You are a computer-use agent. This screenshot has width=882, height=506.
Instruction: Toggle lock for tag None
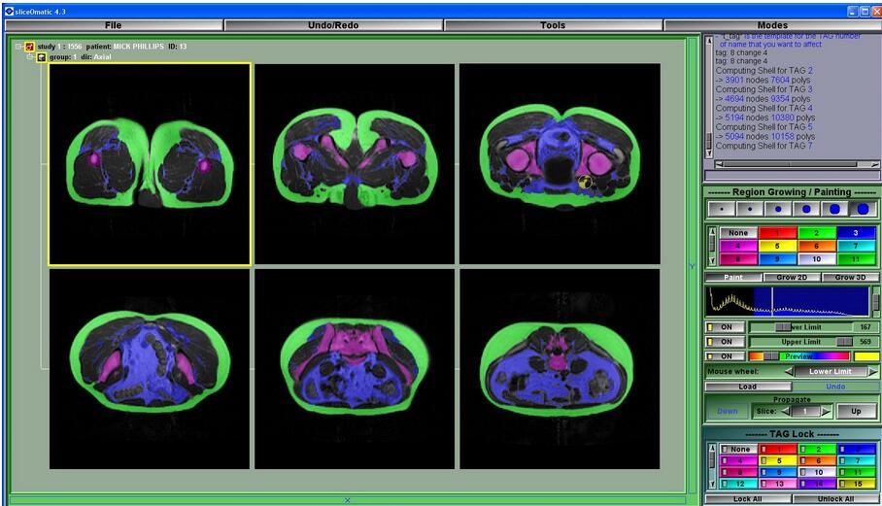[726, 450]
